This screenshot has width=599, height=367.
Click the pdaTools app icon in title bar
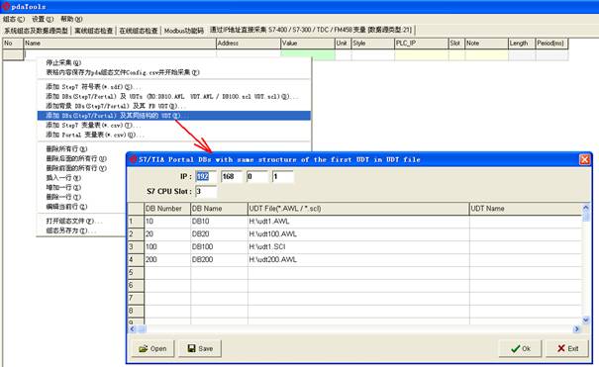[x=5, y=6]
